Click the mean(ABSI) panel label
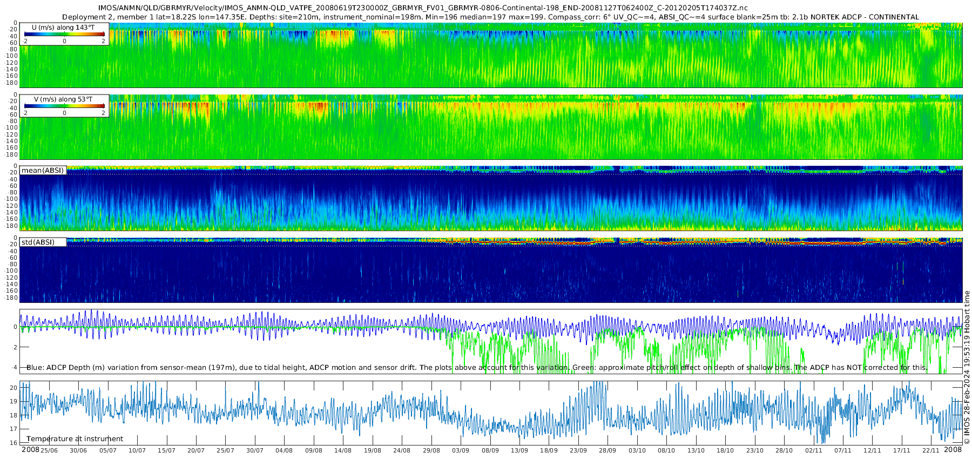 point(43,171)
